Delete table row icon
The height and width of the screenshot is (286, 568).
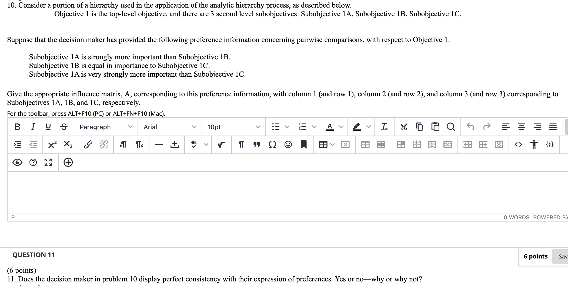coord(447,145)
